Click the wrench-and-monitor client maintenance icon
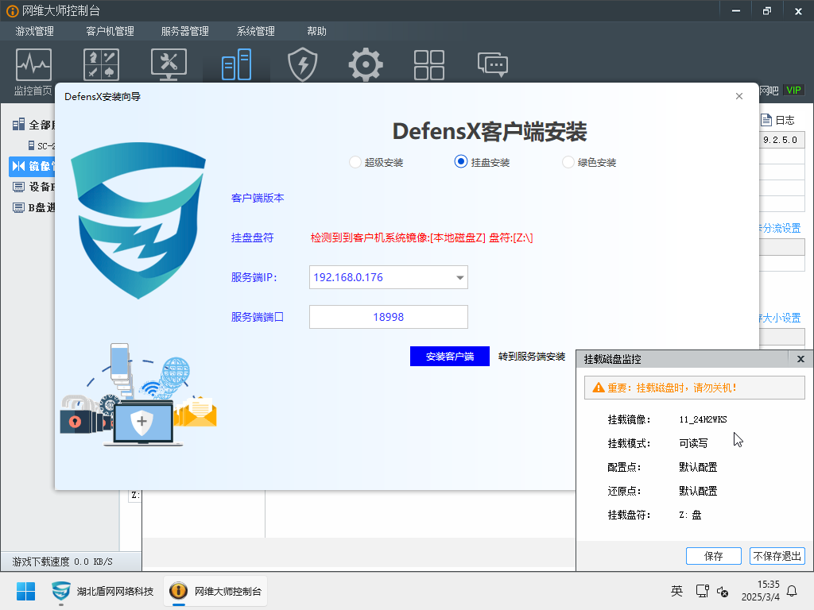The height and width of the screenshot is (610, 814). [169, 65]
